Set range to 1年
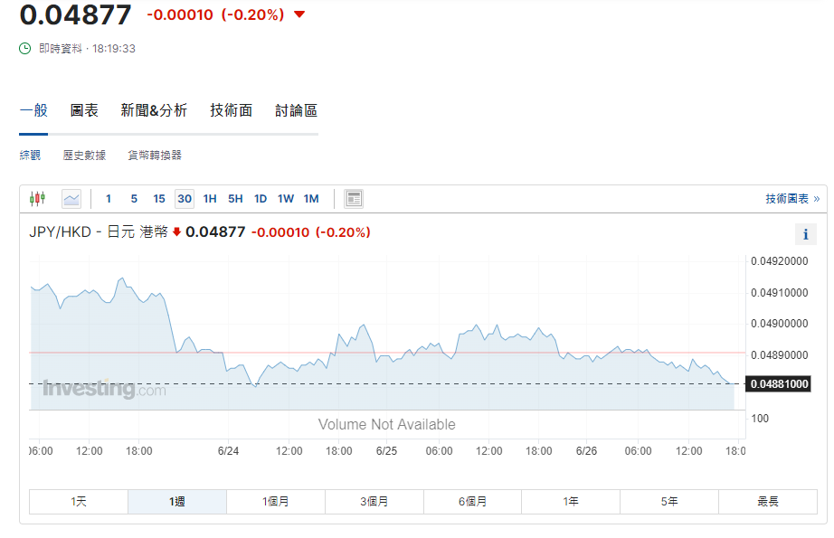The height and width of the screenshot is (538, 834). pyautogui.click(x=571, y=501)
